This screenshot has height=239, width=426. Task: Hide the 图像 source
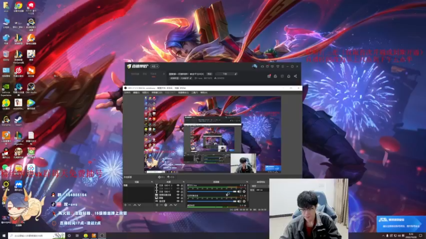click(x=178, y=198)
